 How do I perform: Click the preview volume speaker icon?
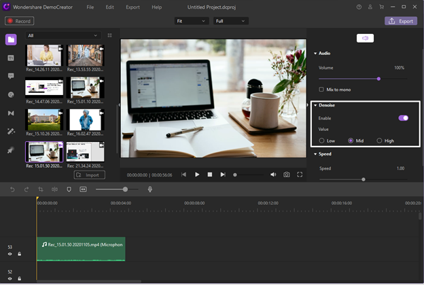pos(273,174)
